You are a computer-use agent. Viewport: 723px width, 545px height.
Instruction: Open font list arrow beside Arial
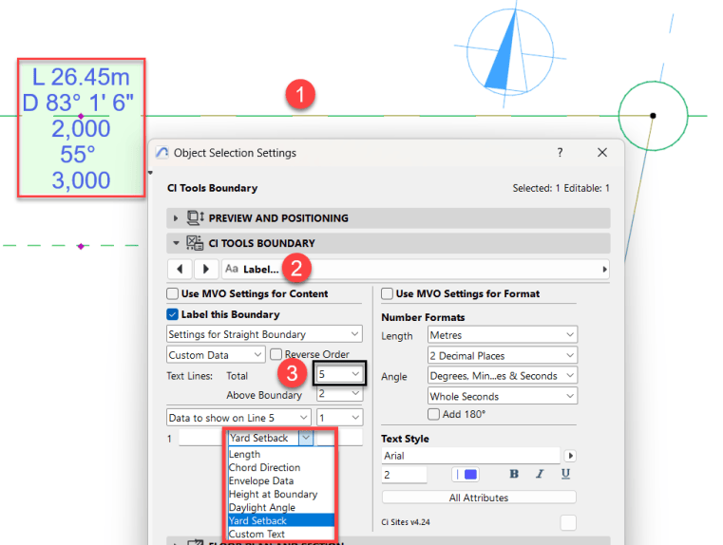[x=570, y=456]
